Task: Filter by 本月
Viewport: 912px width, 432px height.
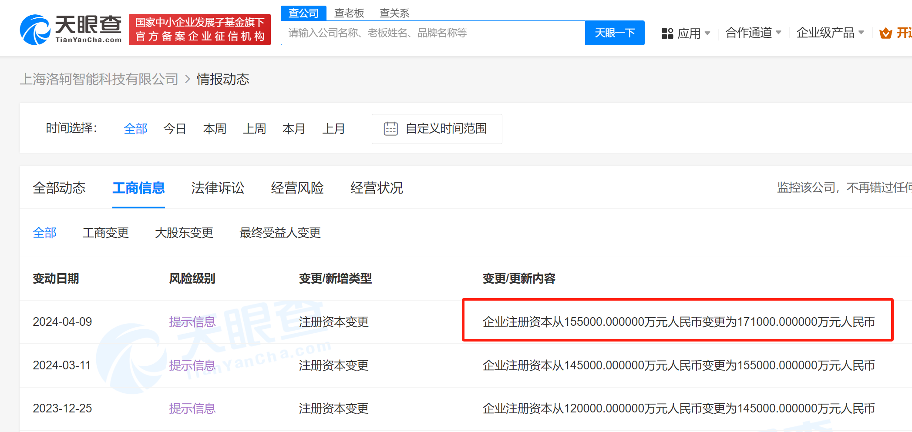Action: pos(294,129)
